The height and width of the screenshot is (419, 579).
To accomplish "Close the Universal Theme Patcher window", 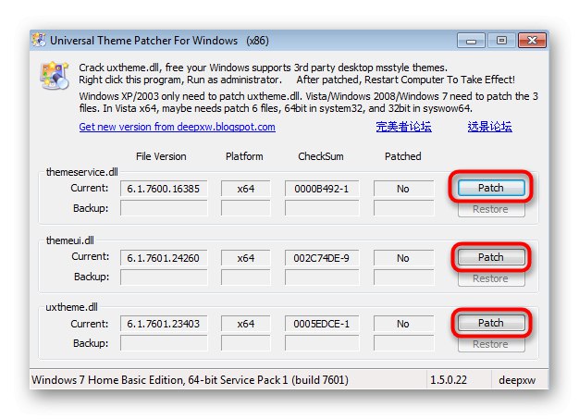I will [532, 41].
